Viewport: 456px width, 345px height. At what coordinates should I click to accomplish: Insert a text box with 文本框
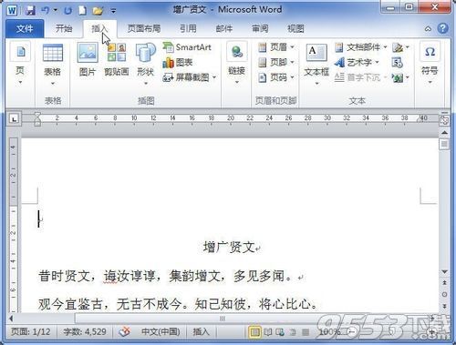(316, 65)
